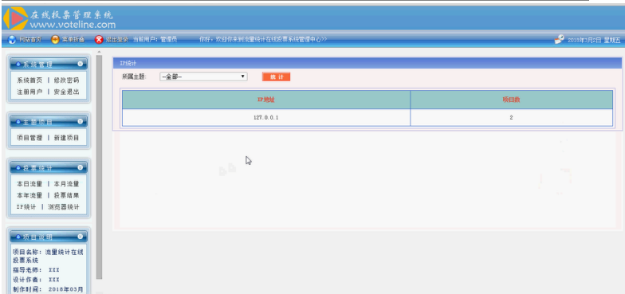This screenshot has height=294, width=625.
Task: Click the sidebar scroll-up arrow
Action: click(x=99, y=52)
